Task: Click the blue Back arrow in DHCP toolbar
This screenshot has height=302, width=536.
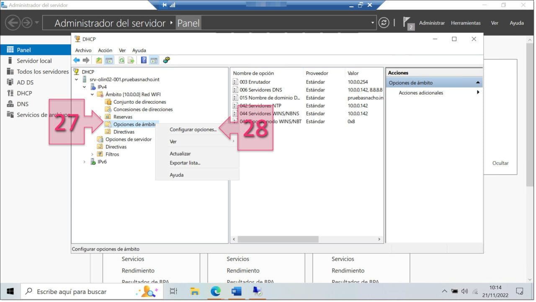Action: click(77, 60)
